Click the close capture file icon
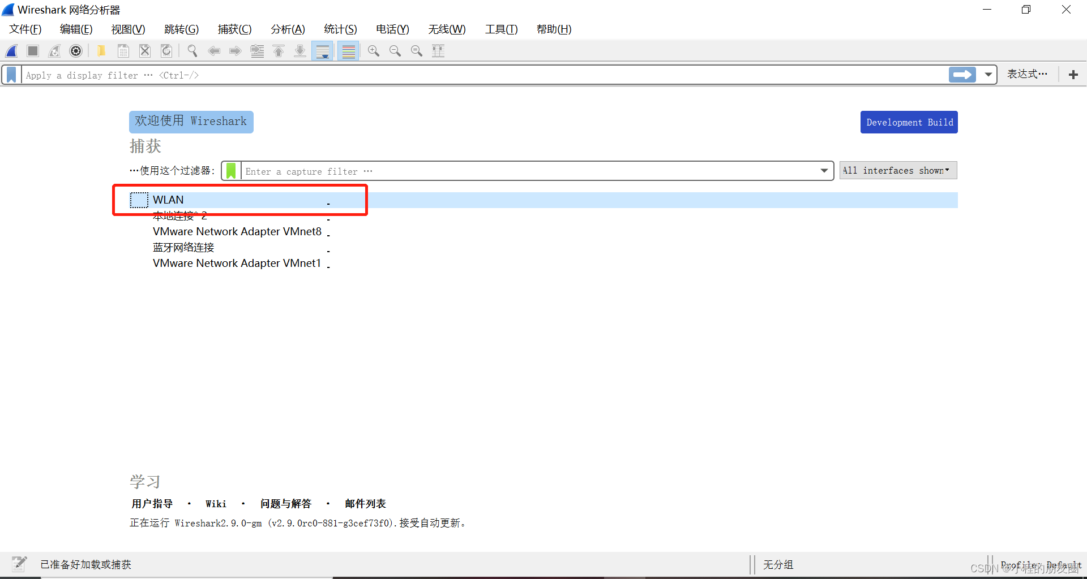The image size is (1087, 579). [x=145, y=51]
